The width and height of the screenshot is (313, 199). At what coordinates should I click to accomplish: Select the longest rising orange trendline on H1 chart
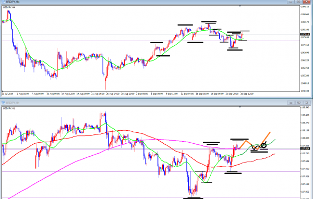(x=264, y=140)
